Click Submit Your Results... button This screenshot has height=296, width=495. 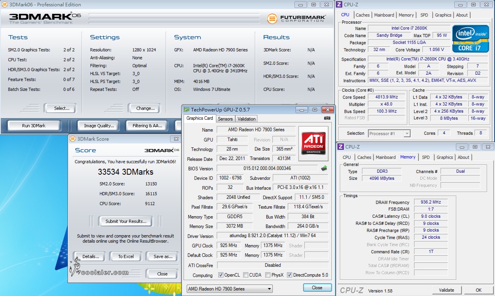[126, 221]
